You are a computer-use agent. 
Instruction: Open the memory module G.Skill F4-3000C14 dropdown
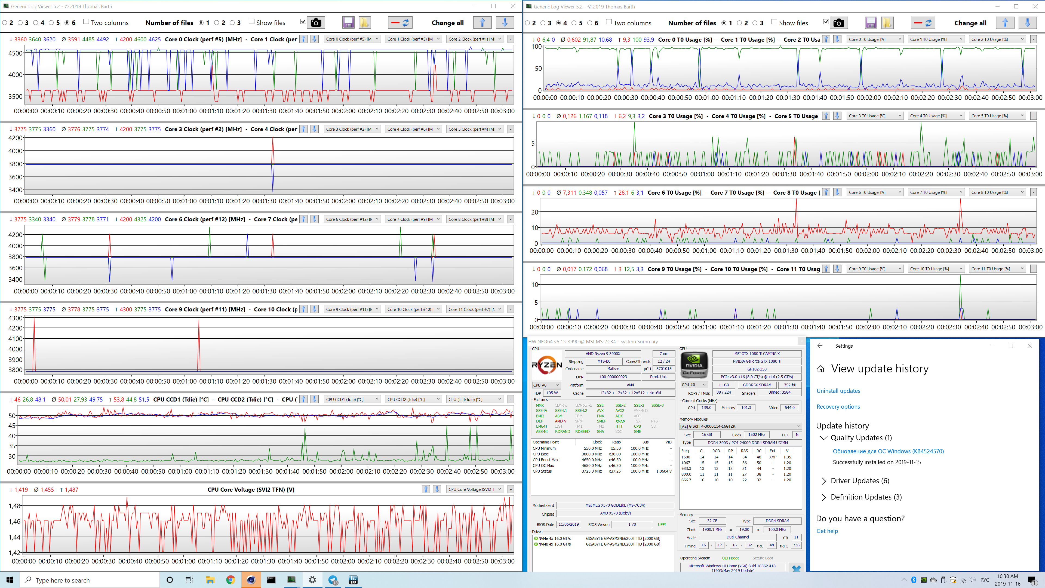tap(740, 426)
